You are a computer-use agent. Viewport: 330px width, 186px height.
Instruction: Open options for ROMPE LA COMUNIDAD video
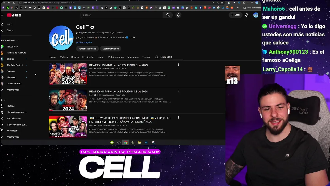[x=179, y=117]
